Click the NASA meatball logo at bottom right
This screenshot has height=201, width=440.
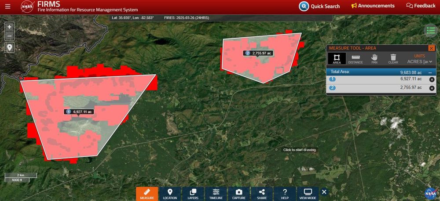pyautogui.click(x=430, y=194)
